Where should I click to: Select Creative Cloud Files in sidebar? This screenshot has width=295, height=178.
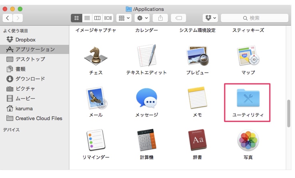pos(38,119)
